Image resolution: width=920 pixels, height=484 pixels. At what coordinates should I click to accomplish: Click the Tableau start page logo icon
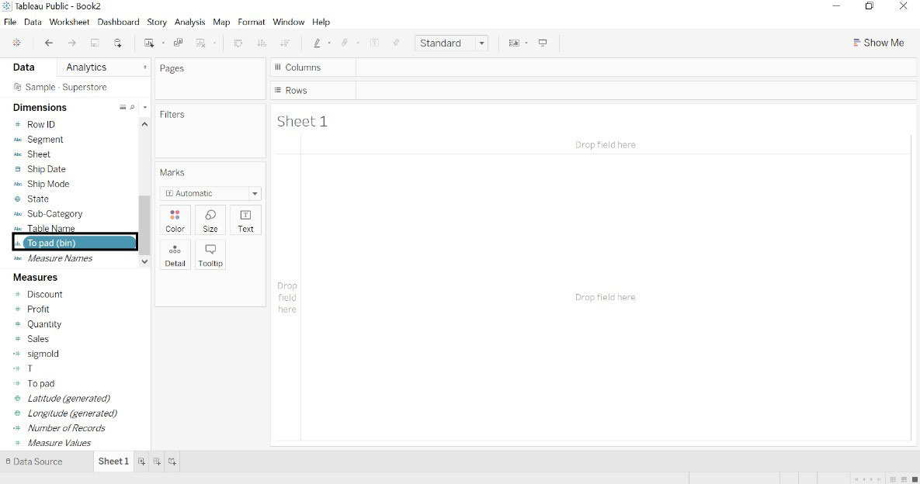(16, 43)
